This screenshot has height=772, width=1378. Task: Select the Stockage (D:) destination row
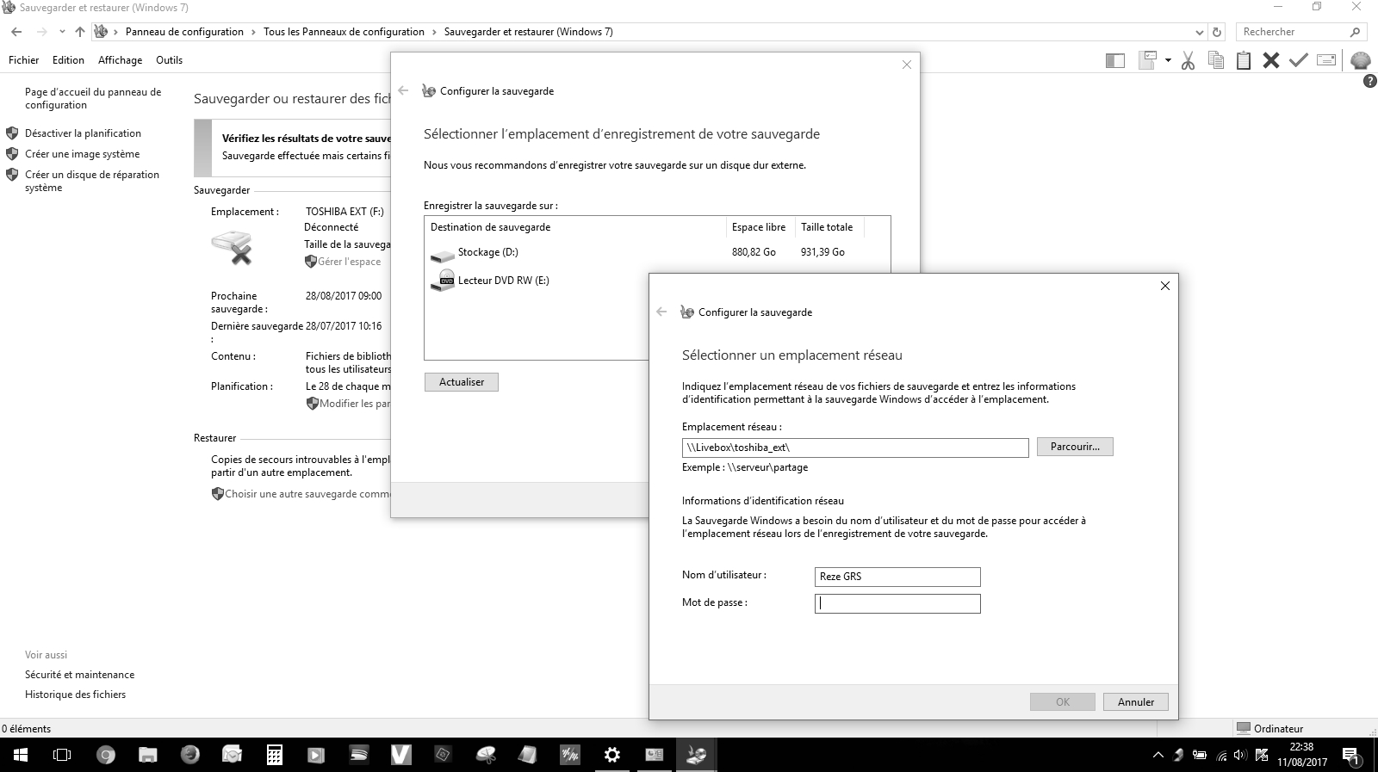657,252
